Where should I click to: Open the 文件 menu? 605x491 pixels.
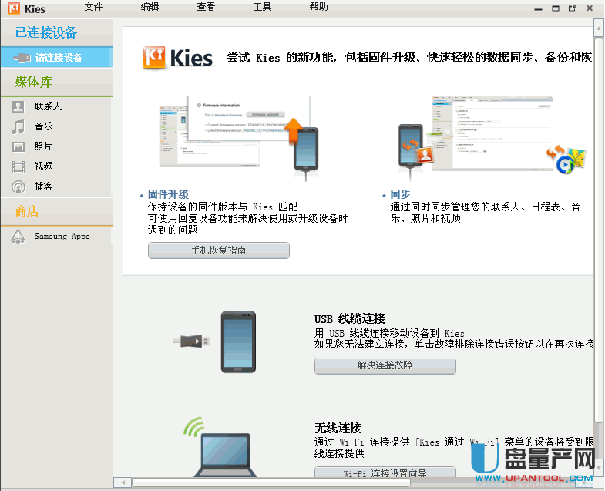93,7
